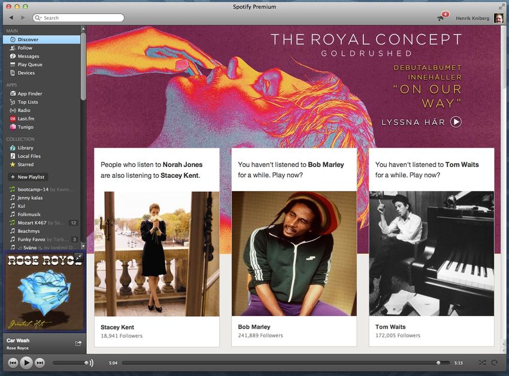509x376 pixels.
Task: Click the Car Wash track title
Action: click(x=18, y=341)
